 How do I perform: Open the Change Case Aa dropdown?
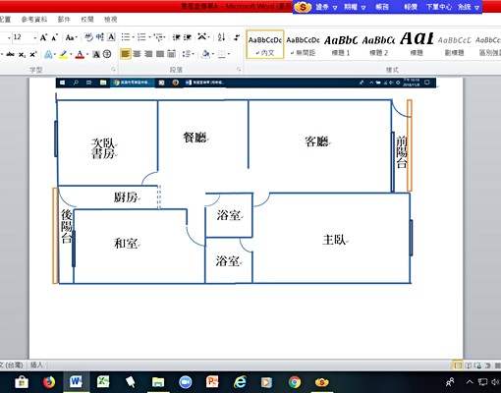coord(71,37)
